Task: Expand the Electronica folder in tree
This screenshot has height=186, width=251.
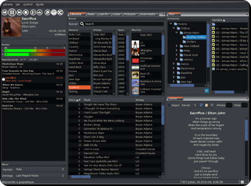Action: (174, 68)
